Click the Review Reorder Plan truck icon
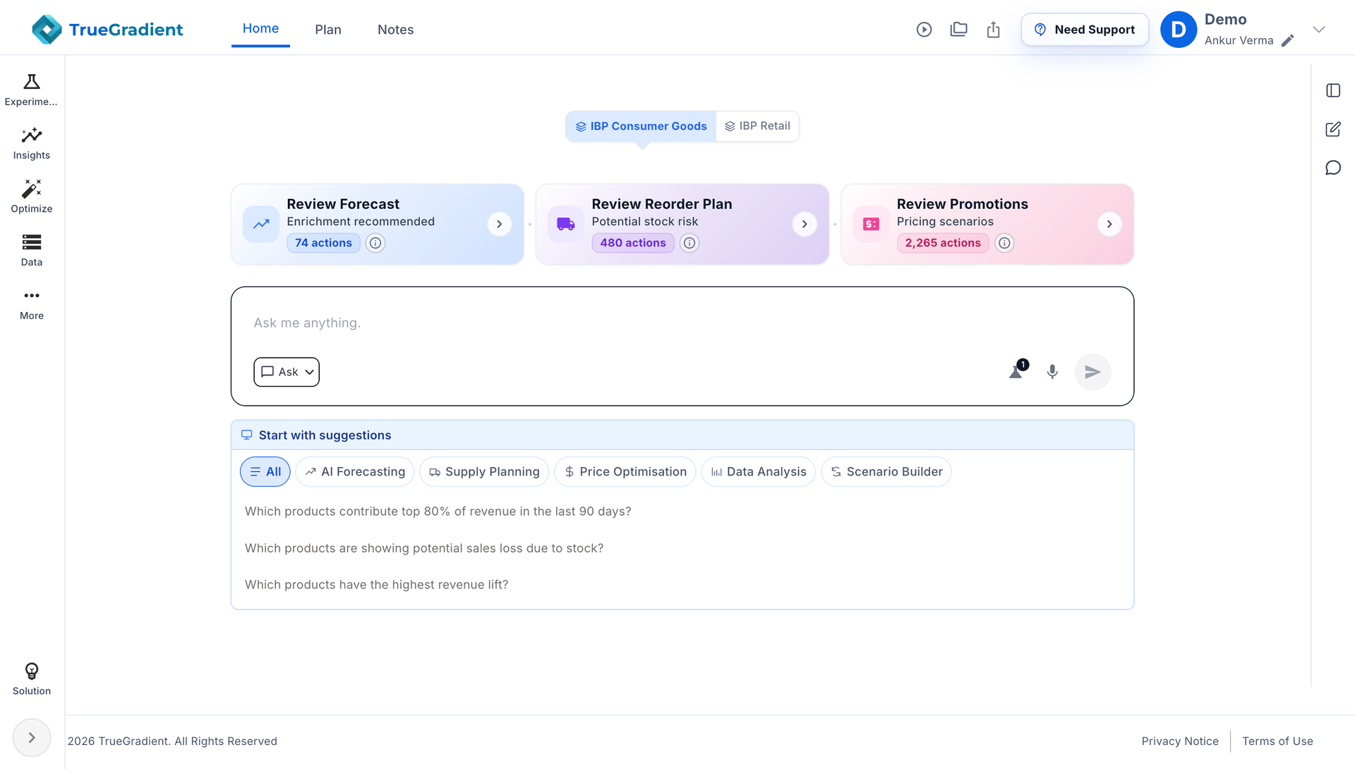Viewport: 1355px width, 769px height. 566,224
